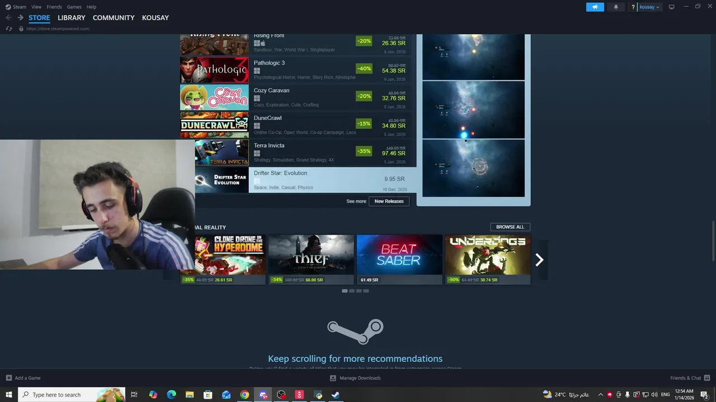Click the DuneCrawl capsule image
Screen dimensions: 716x402
point(214,125)
